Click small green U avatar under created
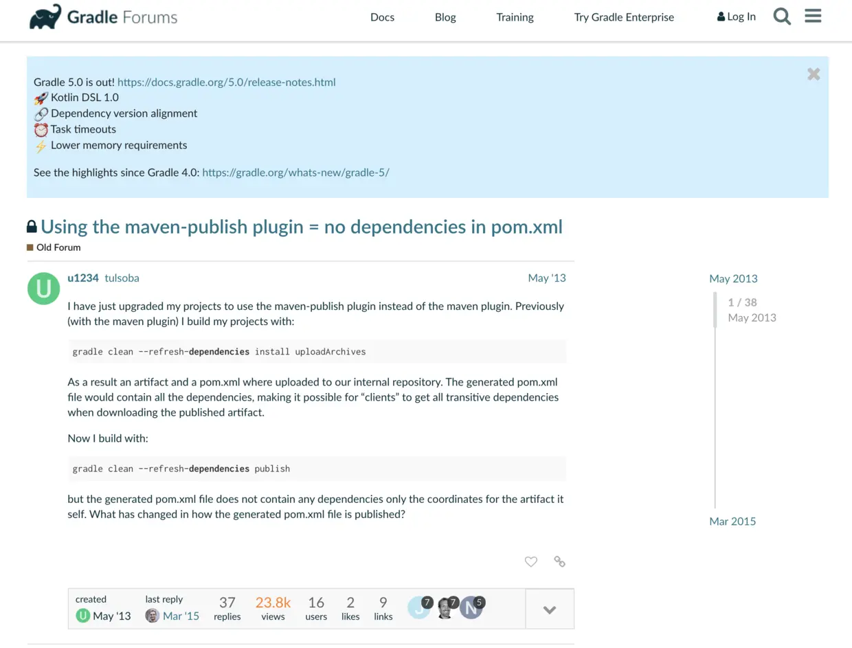 pyautogui.click(x=83, y=616)
